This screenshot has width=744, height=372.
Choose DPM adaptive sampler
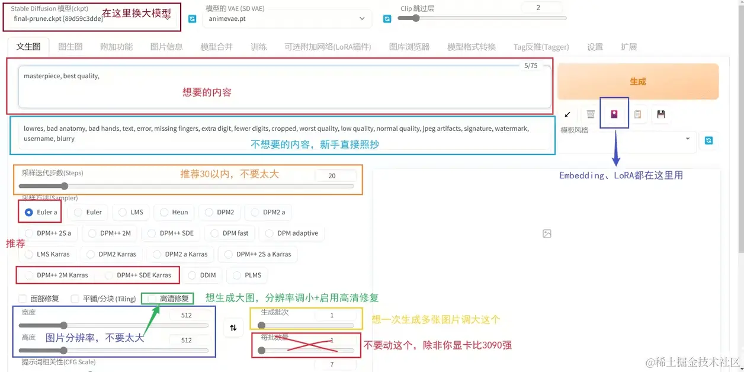pos(291,233)
